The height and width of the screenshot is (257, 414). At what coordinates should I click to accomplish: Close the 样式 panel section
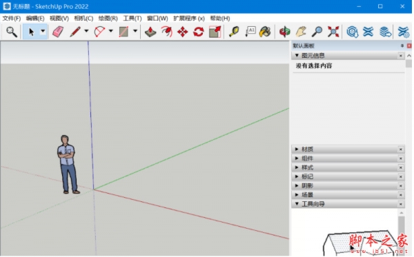tap(401, 167)
